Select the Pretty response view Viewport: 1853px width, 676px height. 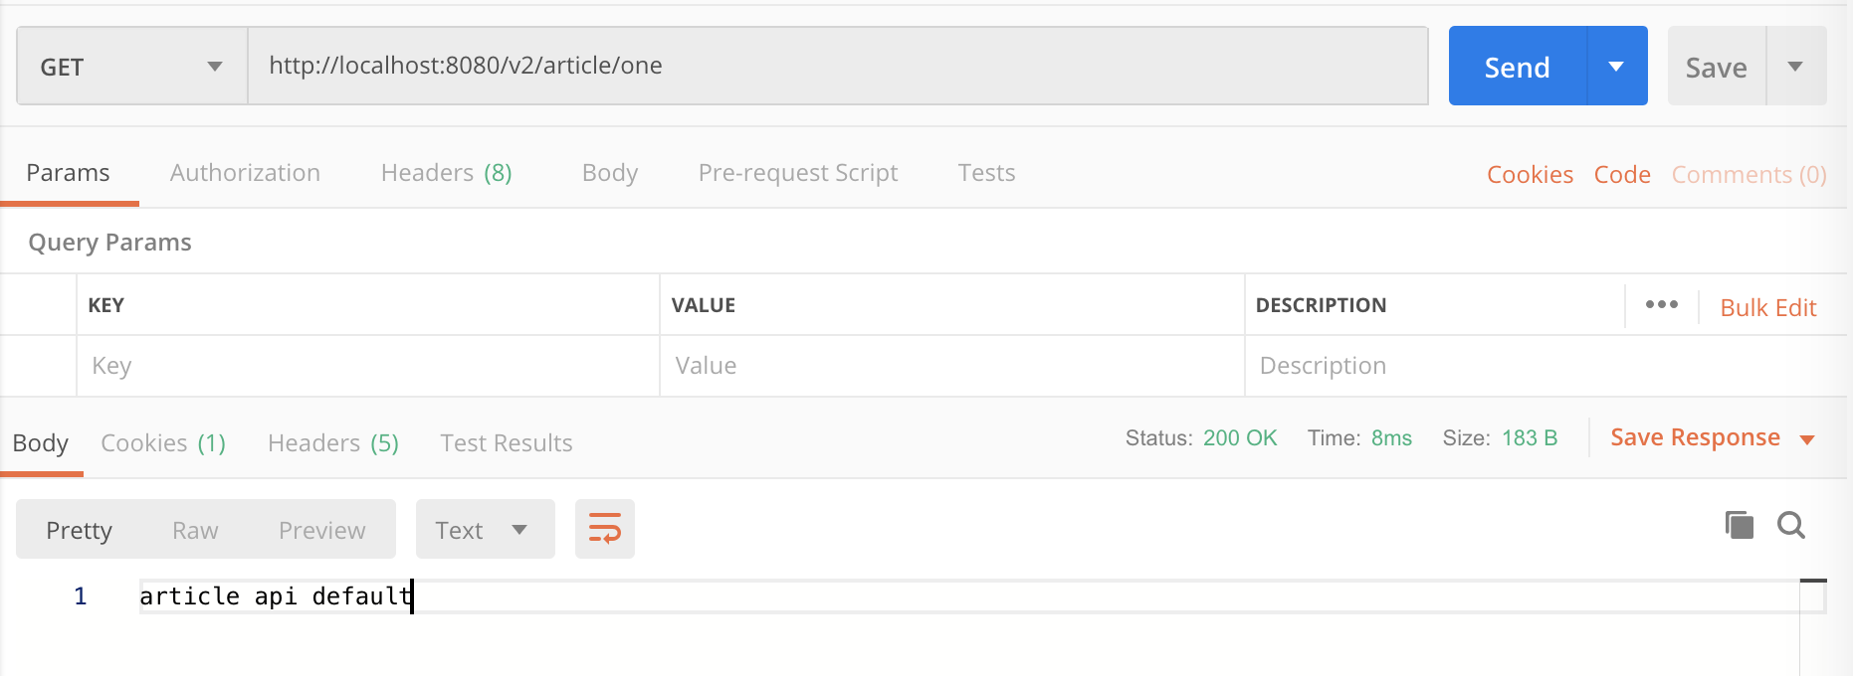click(x=79, y=530)
